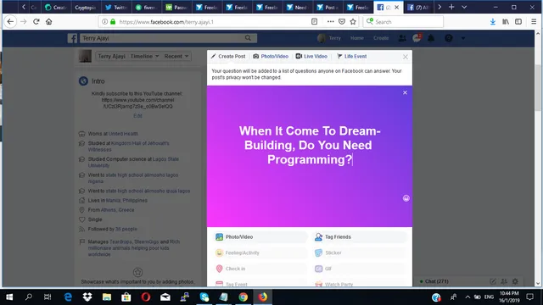Viewport: 543px width, 305px height.
Task: Toggle Firefox sidebar icon
Action: click(518, 22)
